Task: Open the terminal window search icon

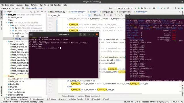Action: (80, 34)
